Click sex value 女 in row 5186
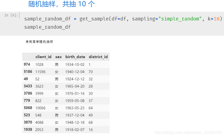 [57, 72]
